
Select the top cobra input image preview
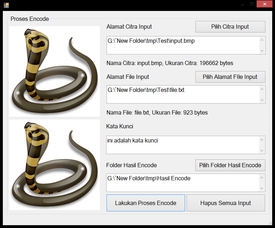(x=55, y=71)
